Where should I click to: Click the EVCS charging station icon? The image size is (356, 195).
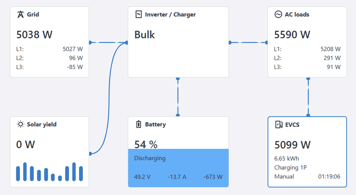pos(278,124)
